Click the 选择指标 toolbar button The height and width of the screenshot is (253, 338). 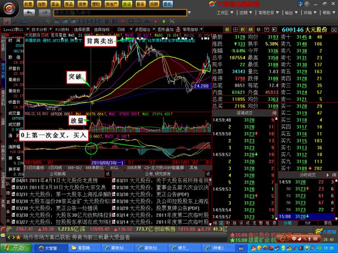tap(101, 29)
